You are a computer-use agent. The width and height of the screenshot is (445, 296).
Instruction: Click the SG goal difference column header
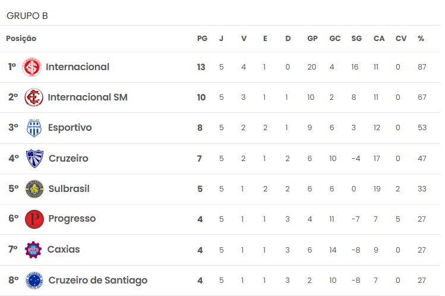click(x=356, y=39)
